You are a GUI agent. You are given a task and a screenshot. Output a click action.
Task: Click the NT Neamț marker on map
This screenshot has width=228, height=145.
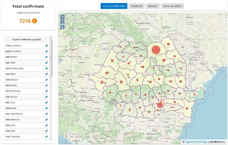pos(163,60)
